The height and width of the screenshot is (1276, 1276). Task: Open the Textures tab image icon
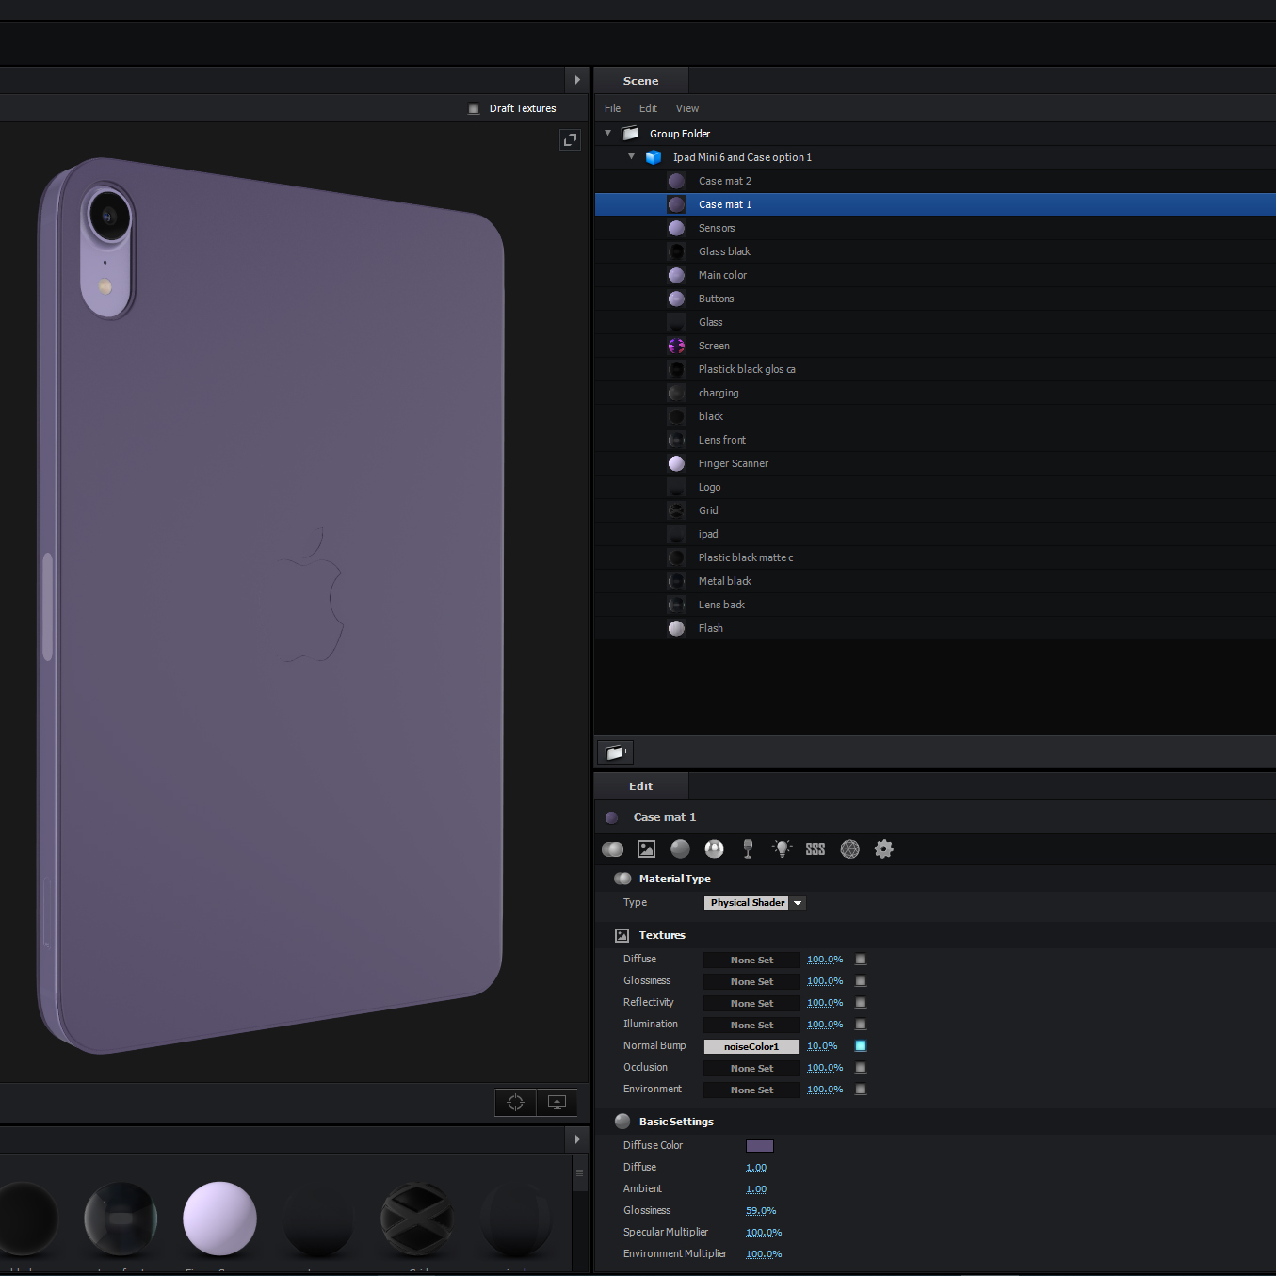click(647, 849)
